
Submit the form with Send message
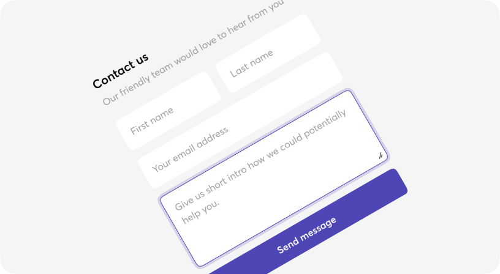[307, 235]
